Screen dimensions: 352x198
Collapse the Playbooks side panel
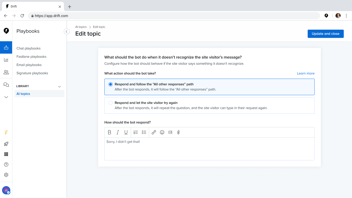click(x=66, y=31)
